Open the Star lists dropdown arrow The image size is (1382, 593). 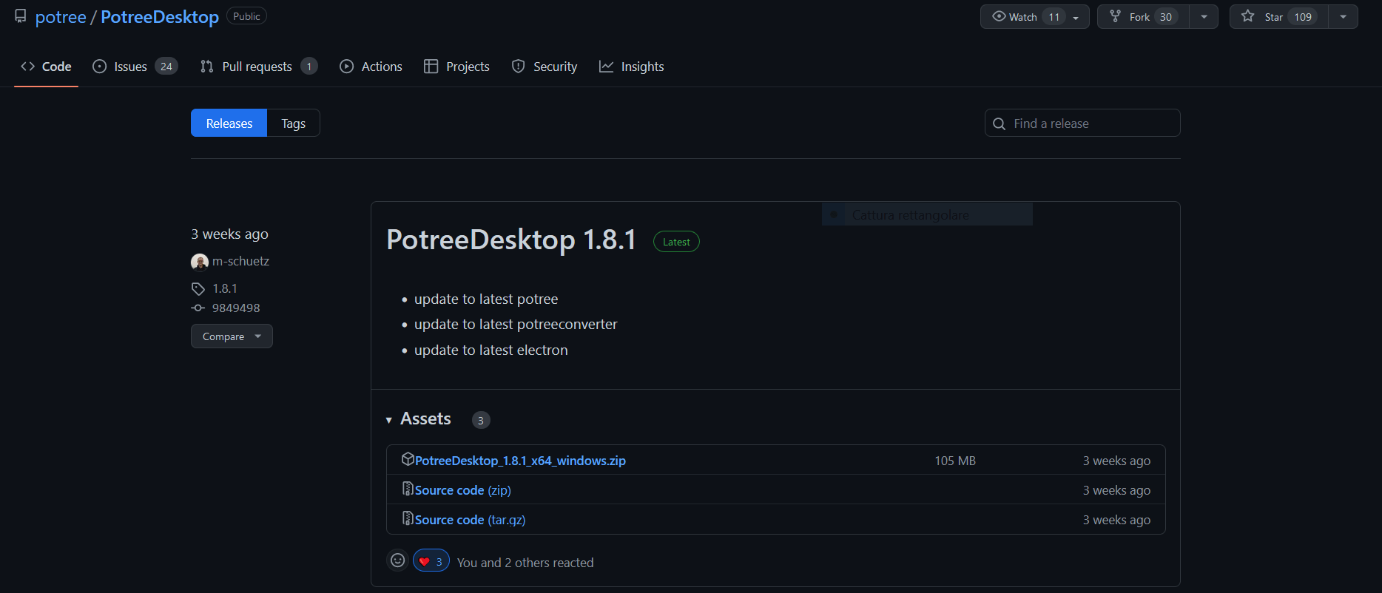[1343, 16]
